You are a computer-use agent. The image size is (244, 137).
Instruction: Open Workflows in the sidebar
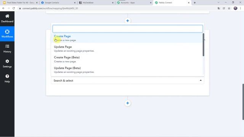click(x=7, y=34)
